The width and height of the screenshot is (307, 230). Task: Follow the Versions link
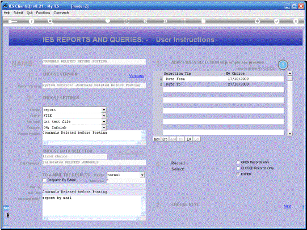click(136, 75)
